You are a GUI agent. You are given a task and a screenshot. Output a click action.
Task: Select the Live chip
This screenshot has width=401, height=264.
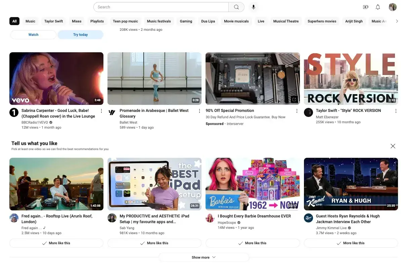point(261,21)
